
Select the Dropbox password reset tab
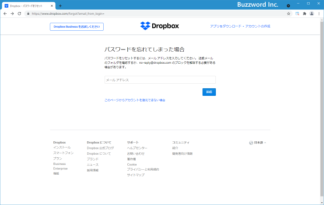[28, 6]
